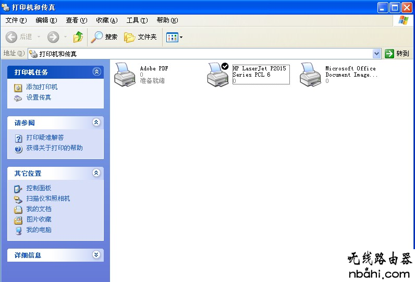Open the 工具(T) menu
415x282 pixels.
tap(137, 20)
